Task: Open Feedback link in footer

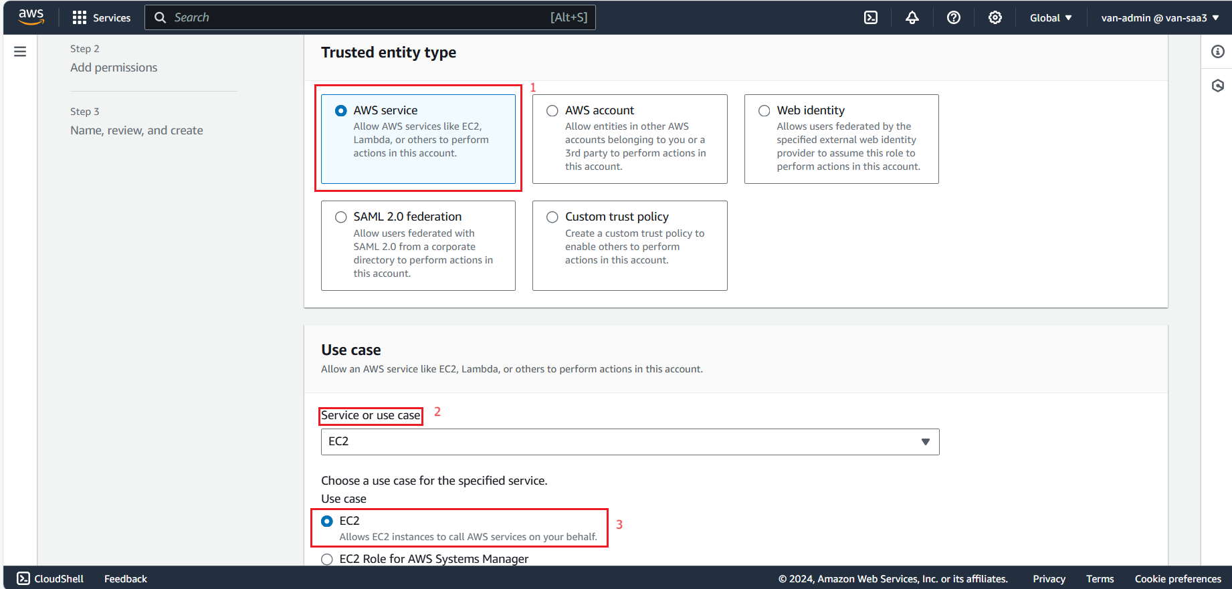Action: coord(126,579)
